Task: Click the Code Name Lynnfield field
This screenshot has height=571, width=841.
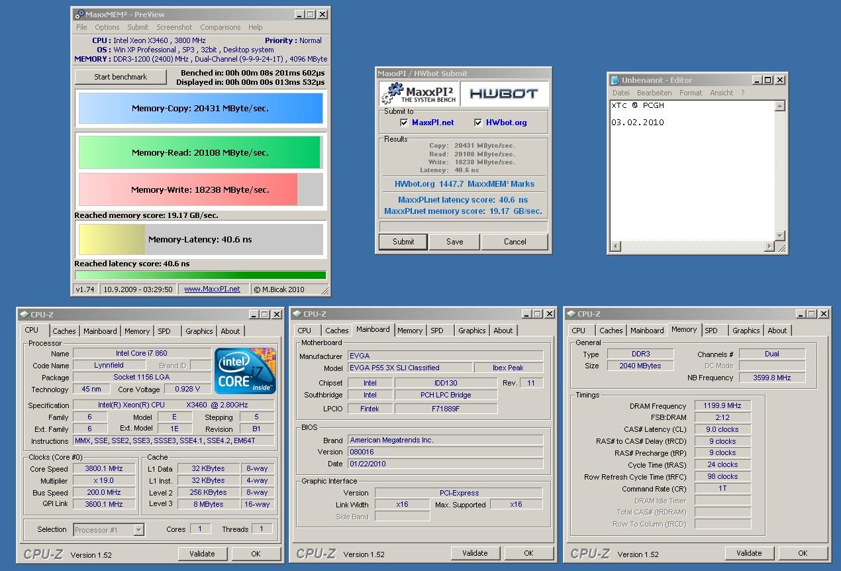Action: tap(109, 366)
